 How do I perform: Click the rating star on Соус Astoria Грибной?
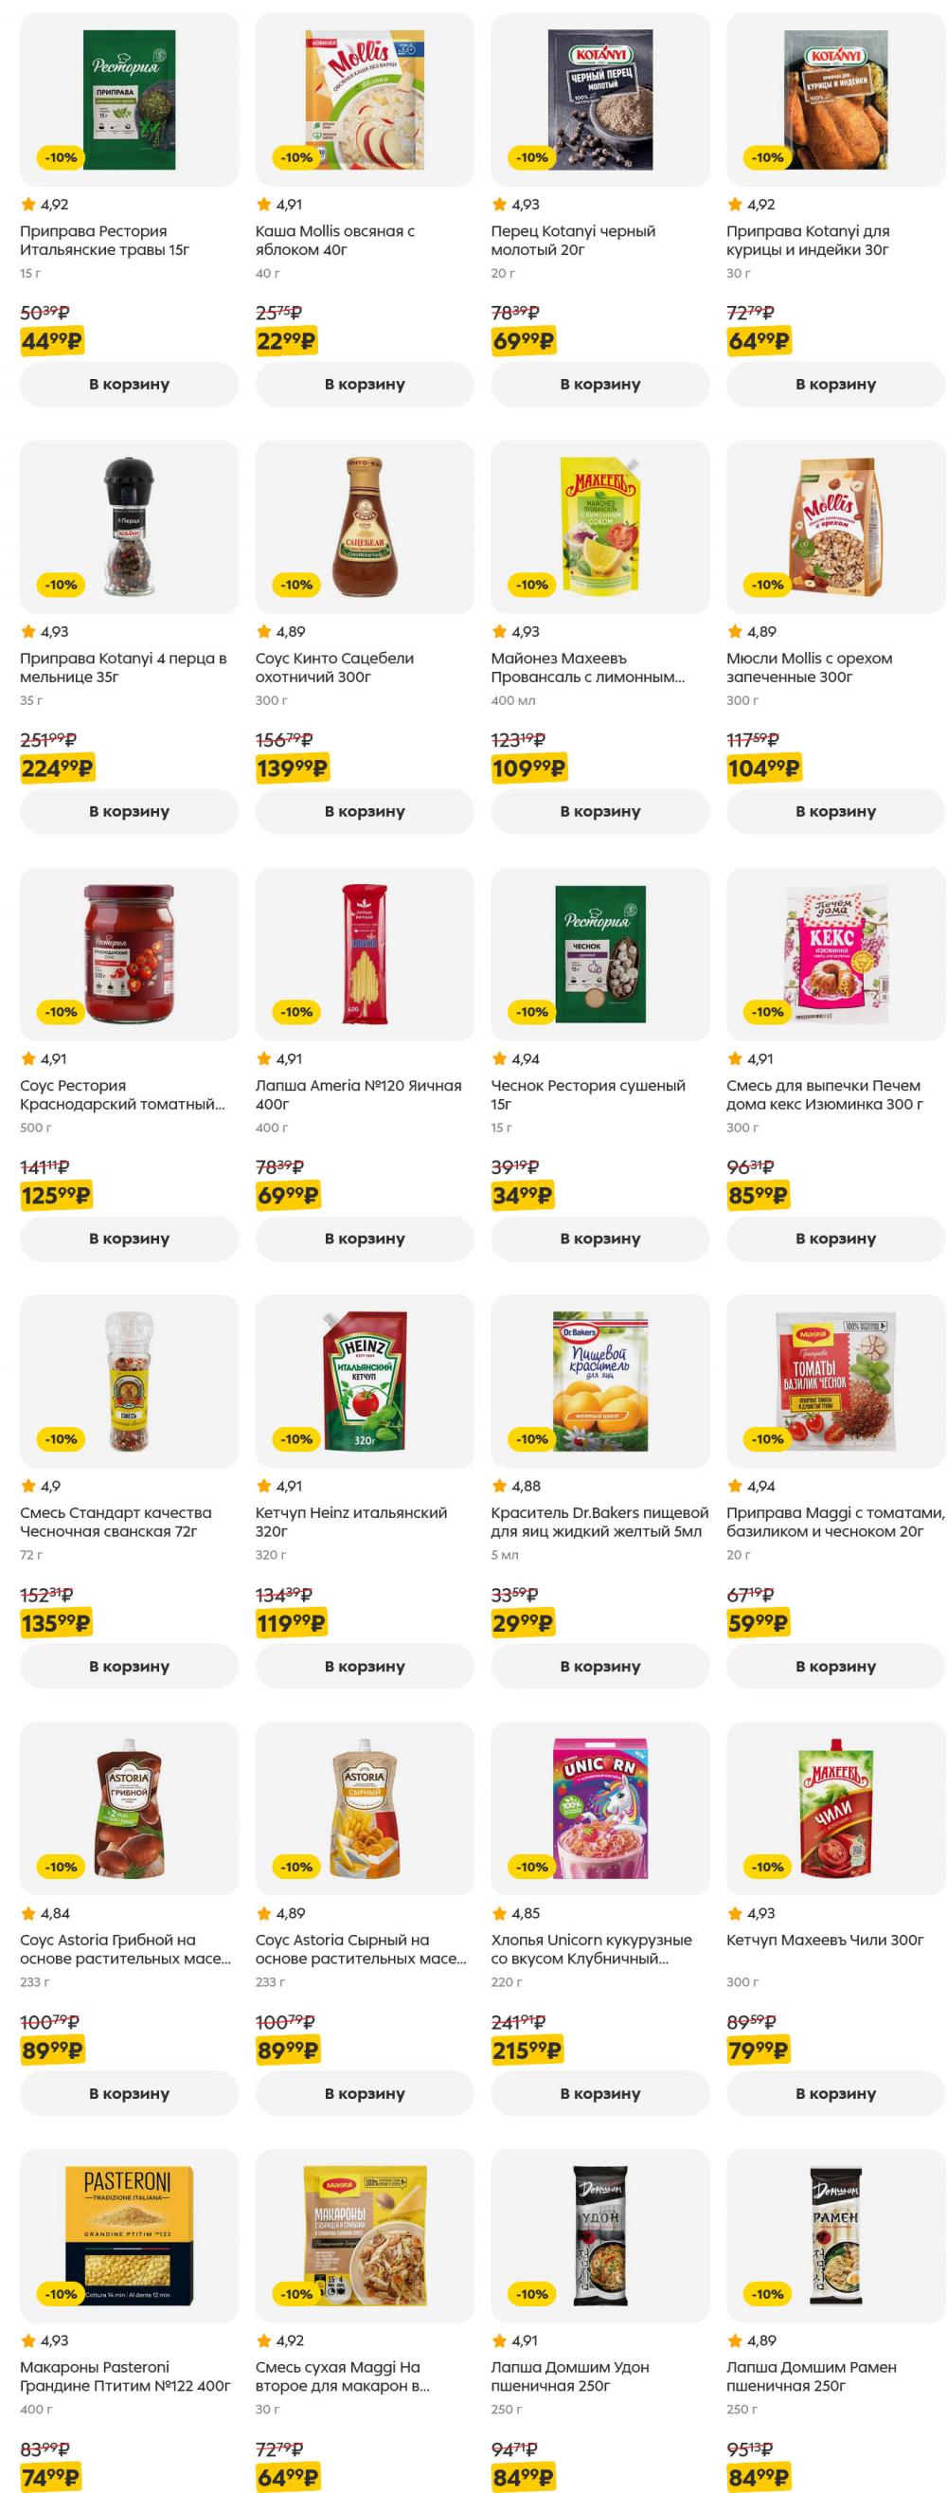(28, 1913)
